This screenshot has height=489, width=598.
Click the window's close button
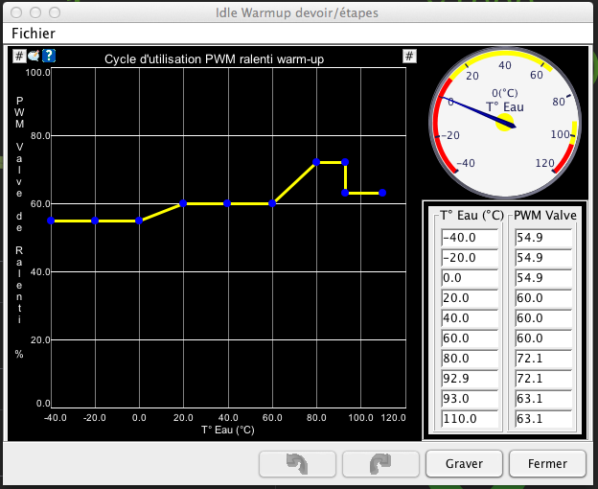(x=16, y=12)
